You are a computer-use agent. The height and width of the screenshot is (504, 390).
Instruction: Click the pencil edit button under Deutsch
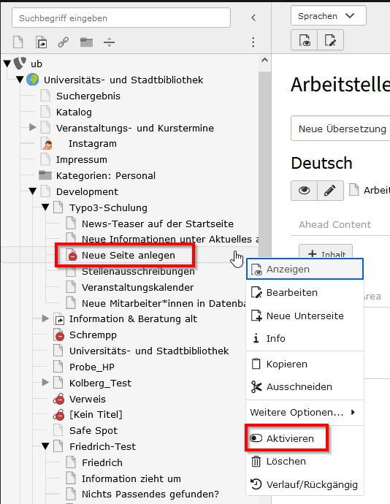(330, 191)
